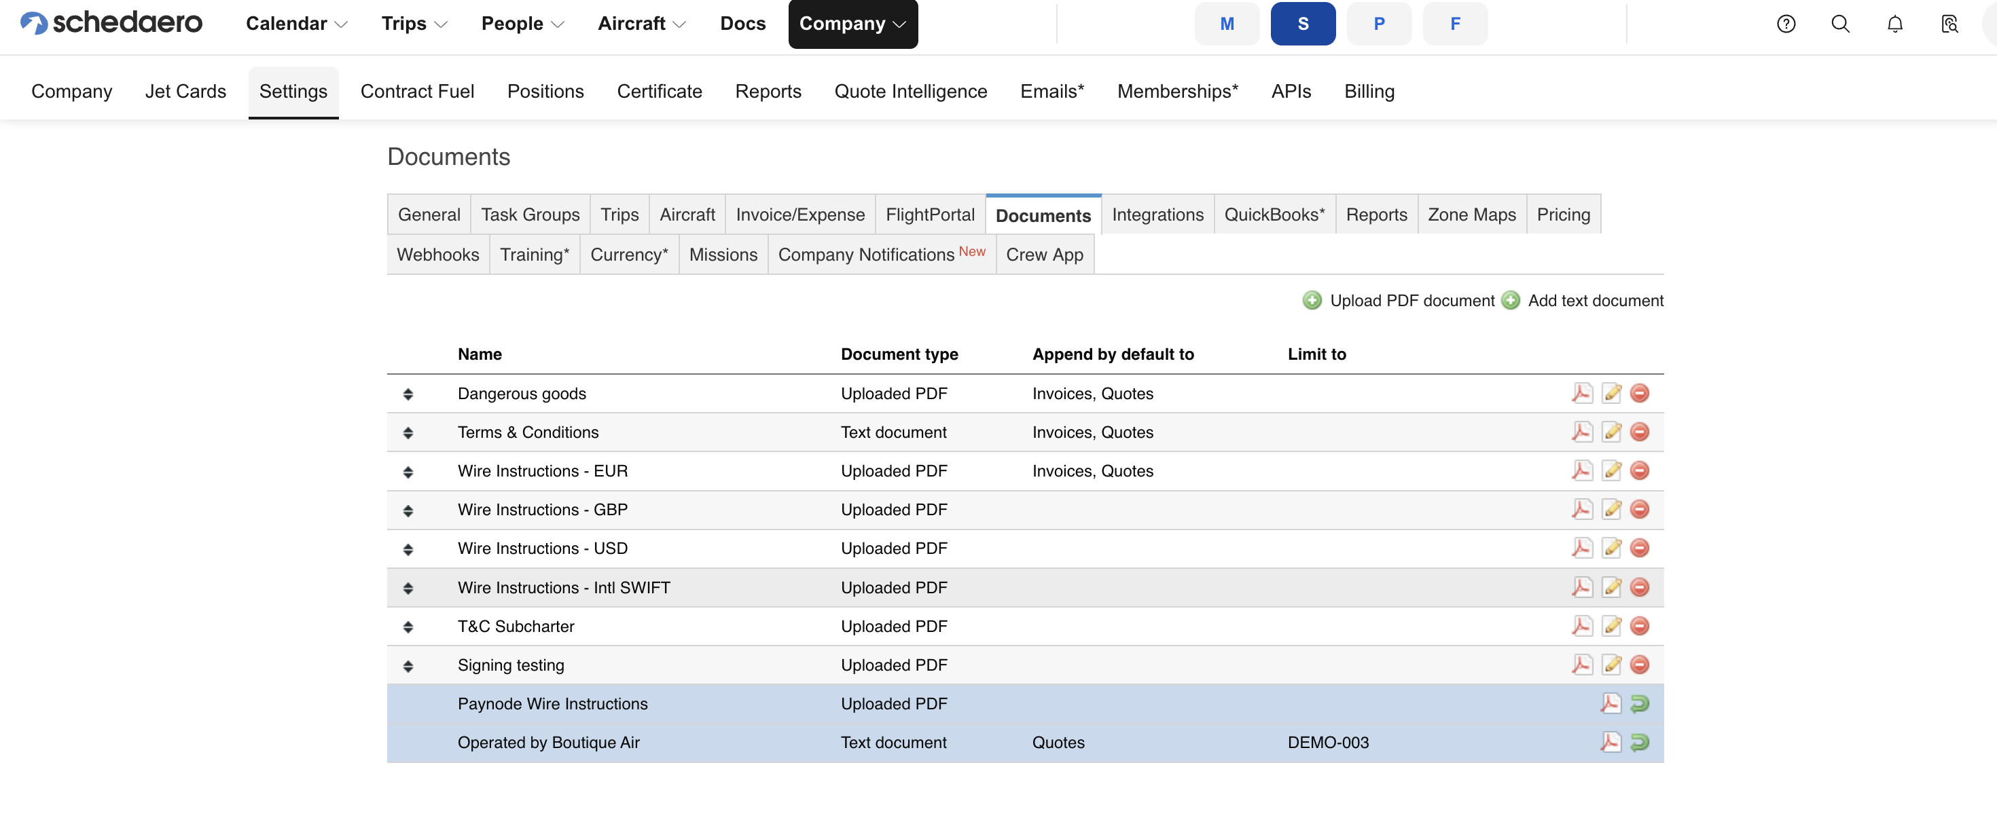
Task: Remove the Wire Instructions - EUR document
Action: tap(1640, 470)
